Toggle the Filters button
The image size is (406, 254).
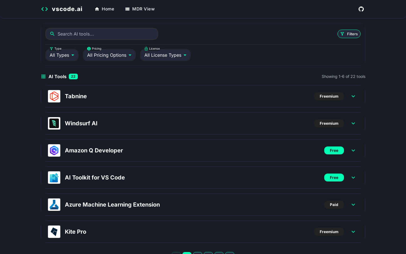coord(349,34)
